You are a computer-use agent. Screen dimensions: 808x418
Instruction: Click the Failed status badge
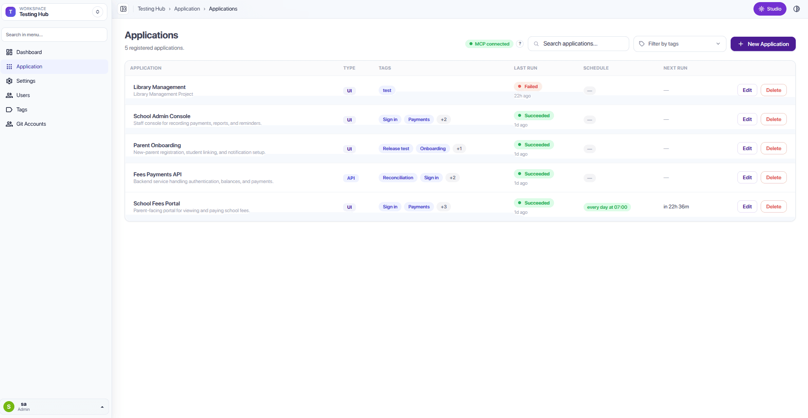coord(528,86)
